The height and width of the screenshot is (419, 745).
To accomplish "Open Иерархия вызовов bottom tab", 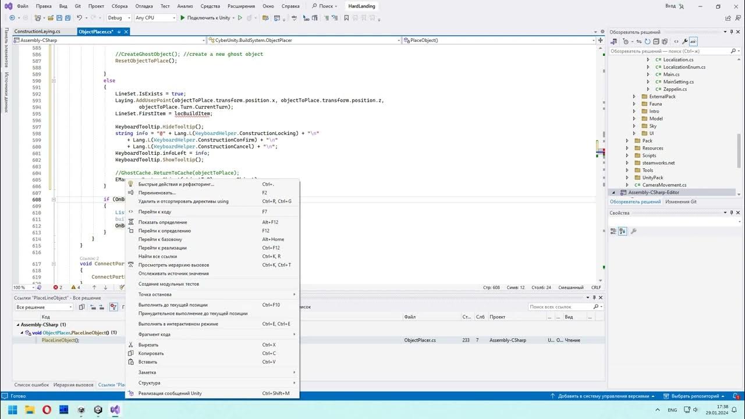I will pyautogui.click(x=73, y=385).
